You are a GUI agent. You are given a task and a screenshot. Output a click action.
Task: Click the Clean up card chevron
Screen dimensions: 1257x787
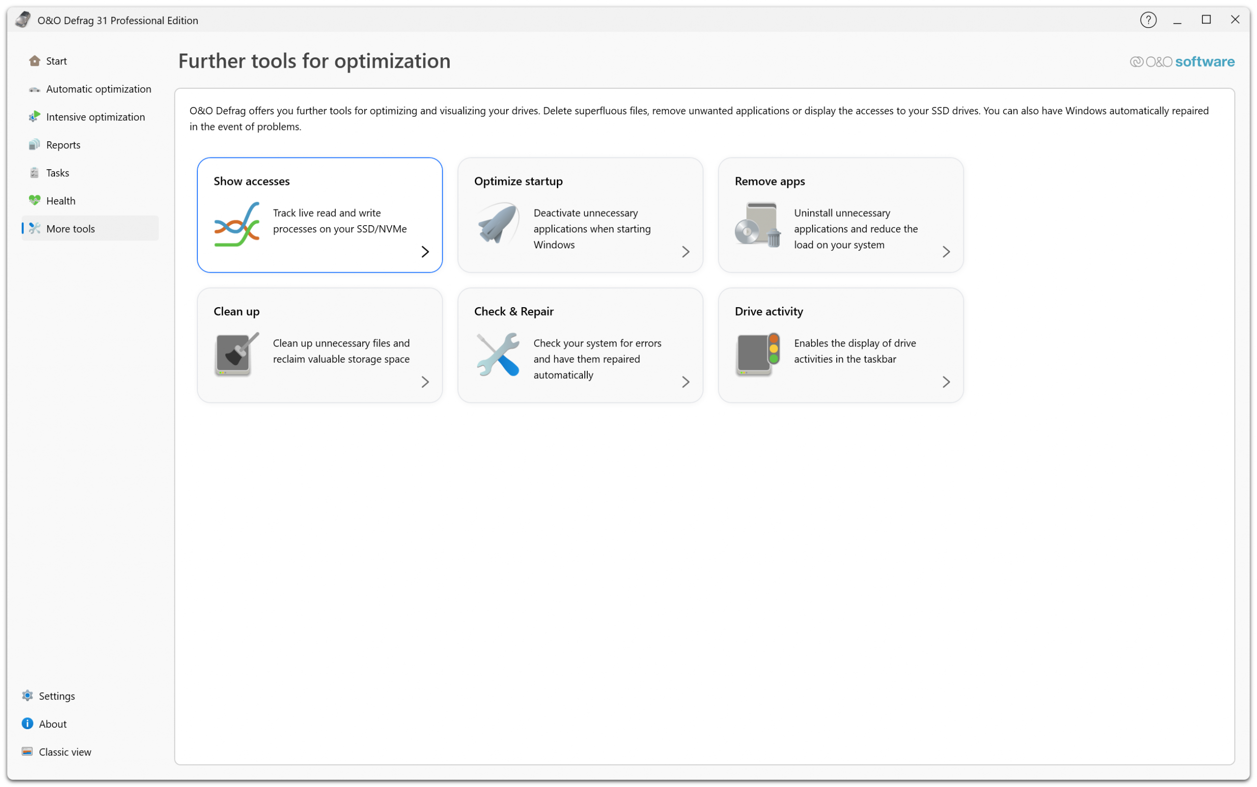pyautogui.click(x=425, y=382)
